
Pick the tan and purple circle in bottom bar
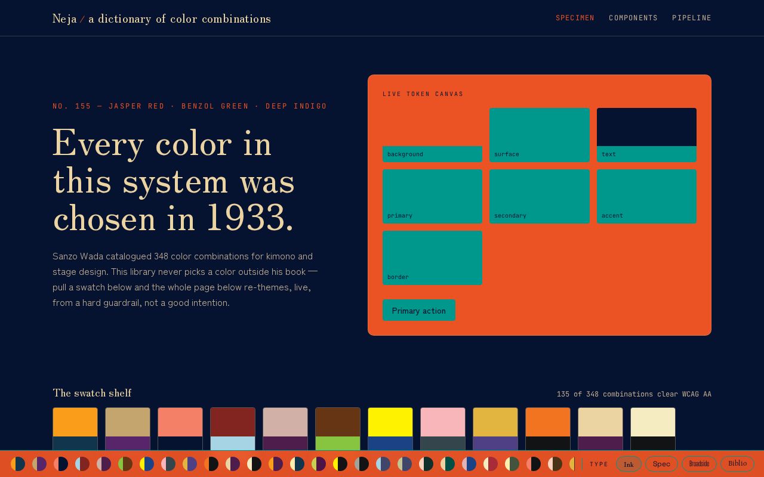coord(39,464)
